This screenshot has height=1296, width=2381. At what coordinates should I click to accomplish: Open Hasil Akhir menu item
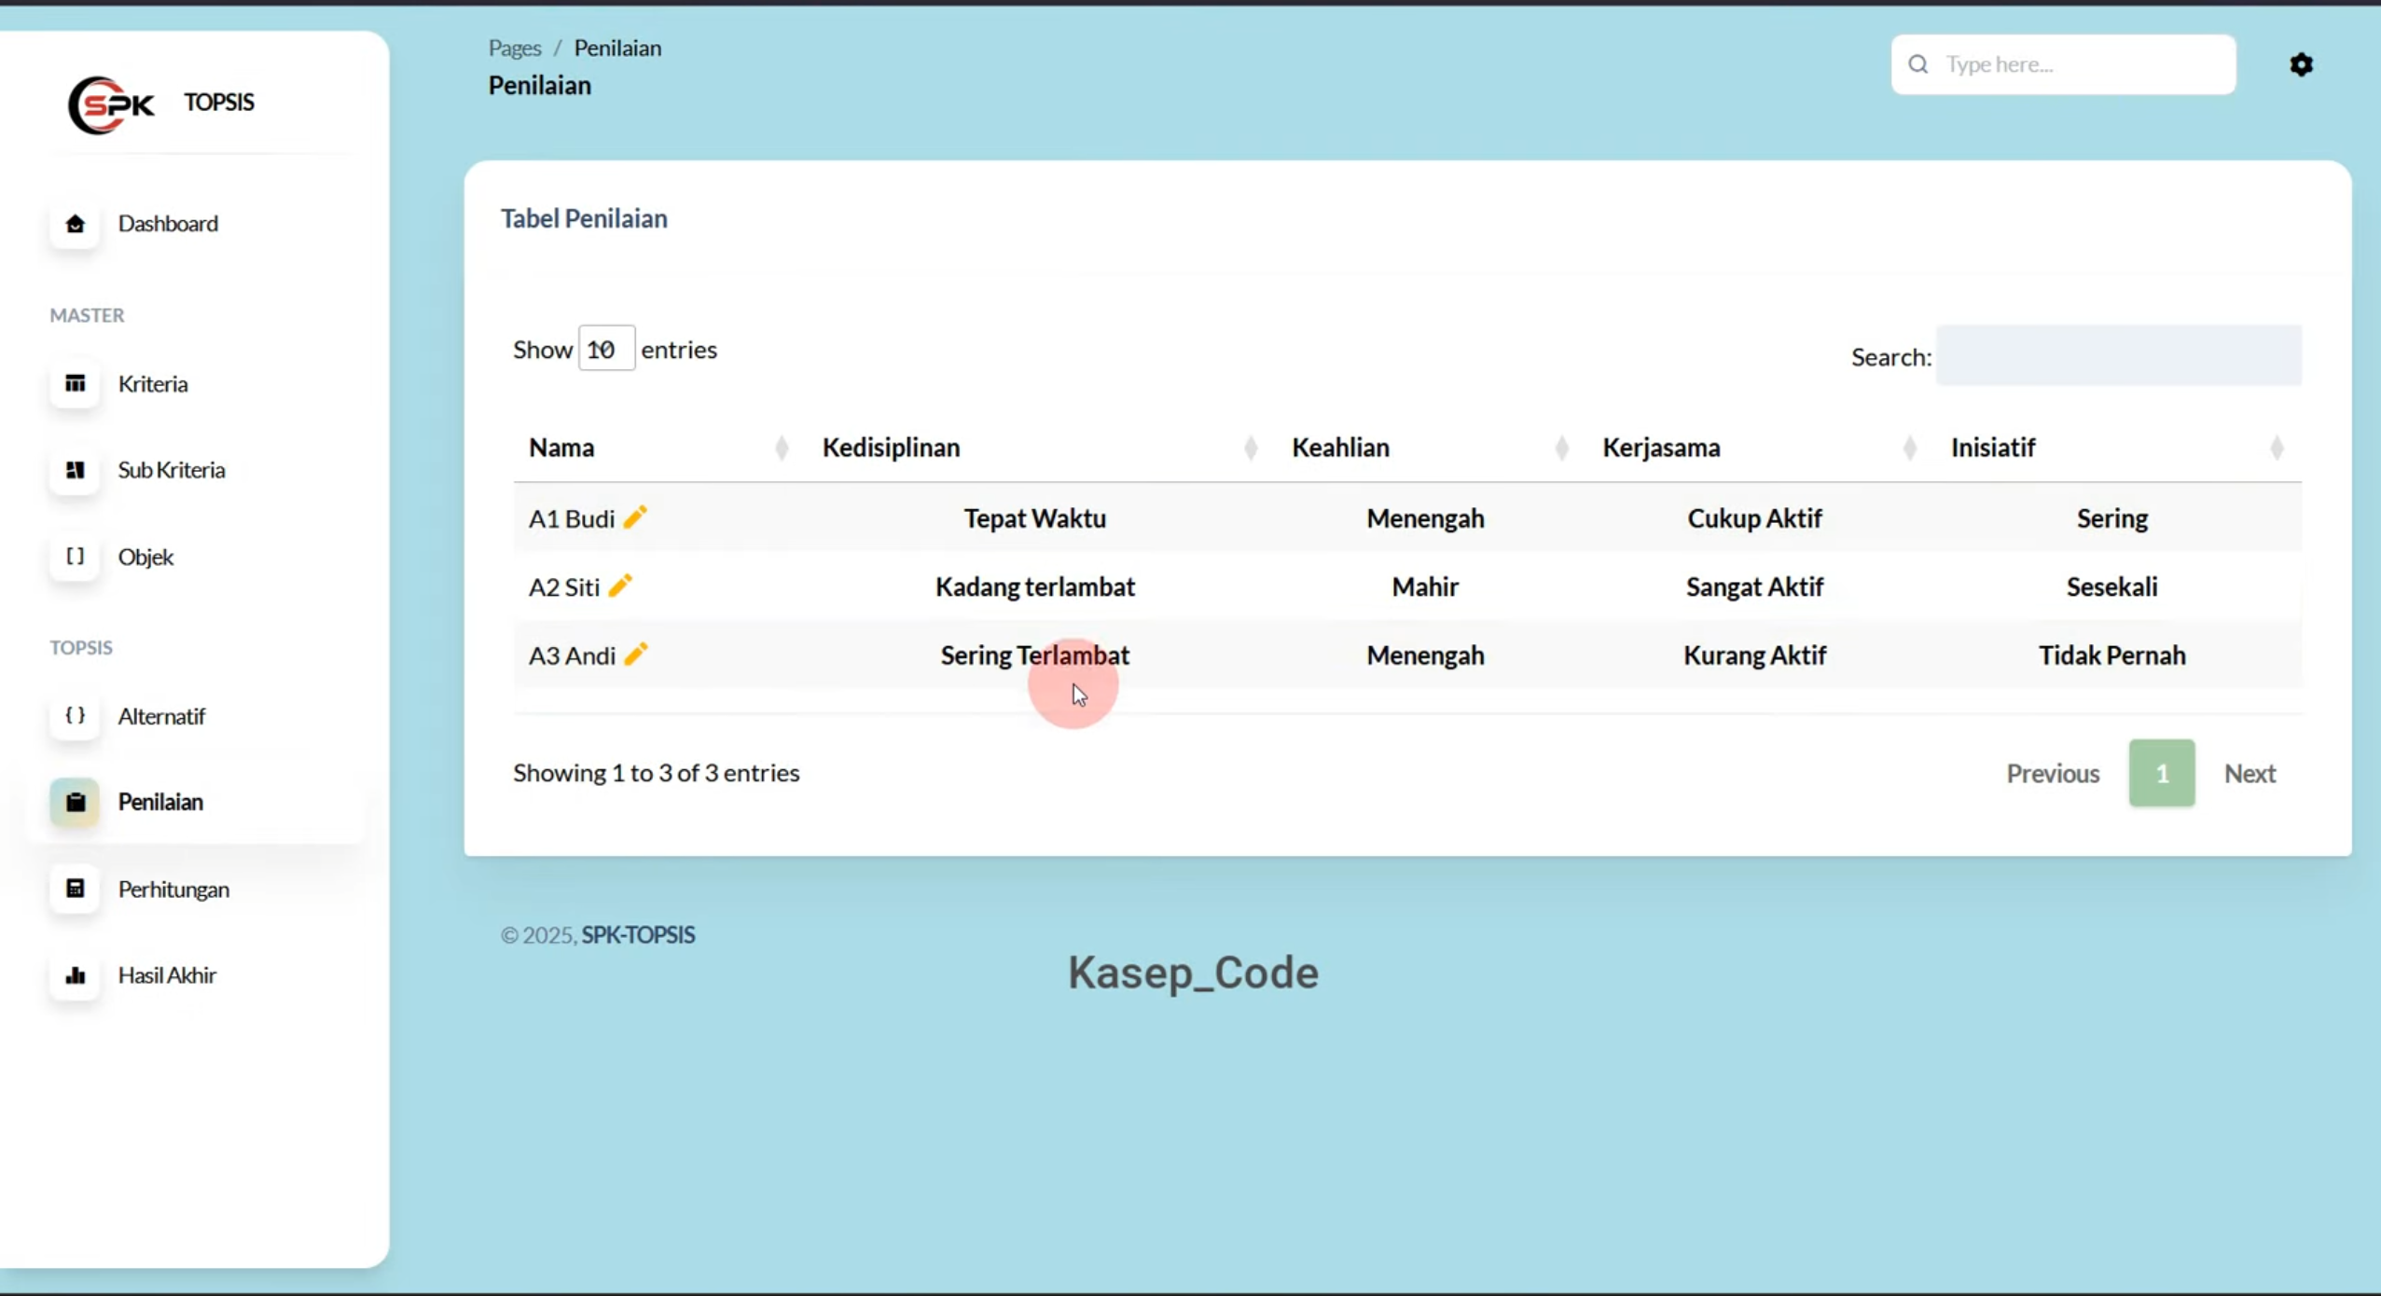167,975
